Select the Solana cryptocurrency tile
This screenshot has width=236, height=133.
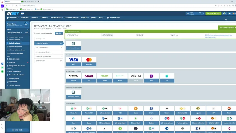tap(89, 120)
